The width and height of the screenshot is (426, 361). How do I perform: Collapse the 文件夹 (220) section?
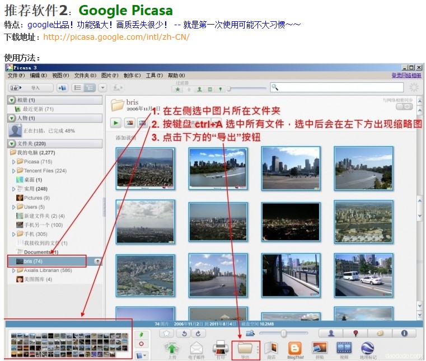click(12, 143)
